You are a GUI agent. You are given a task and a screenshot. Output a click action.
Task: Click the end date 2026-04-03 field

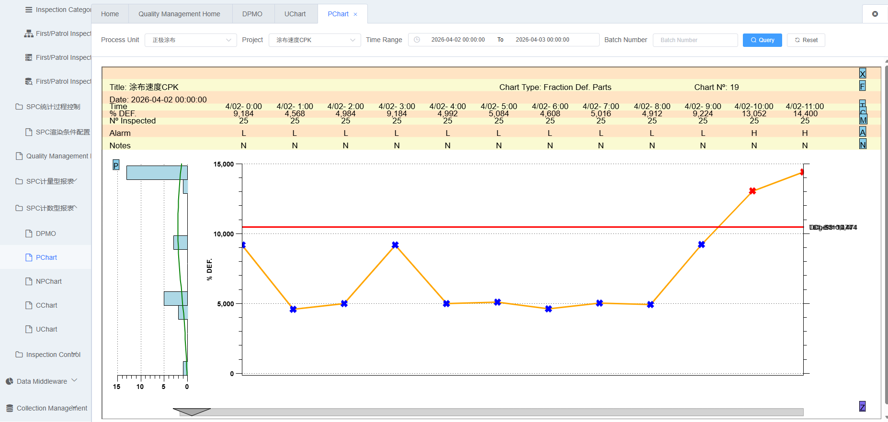[x=543, y=40]
